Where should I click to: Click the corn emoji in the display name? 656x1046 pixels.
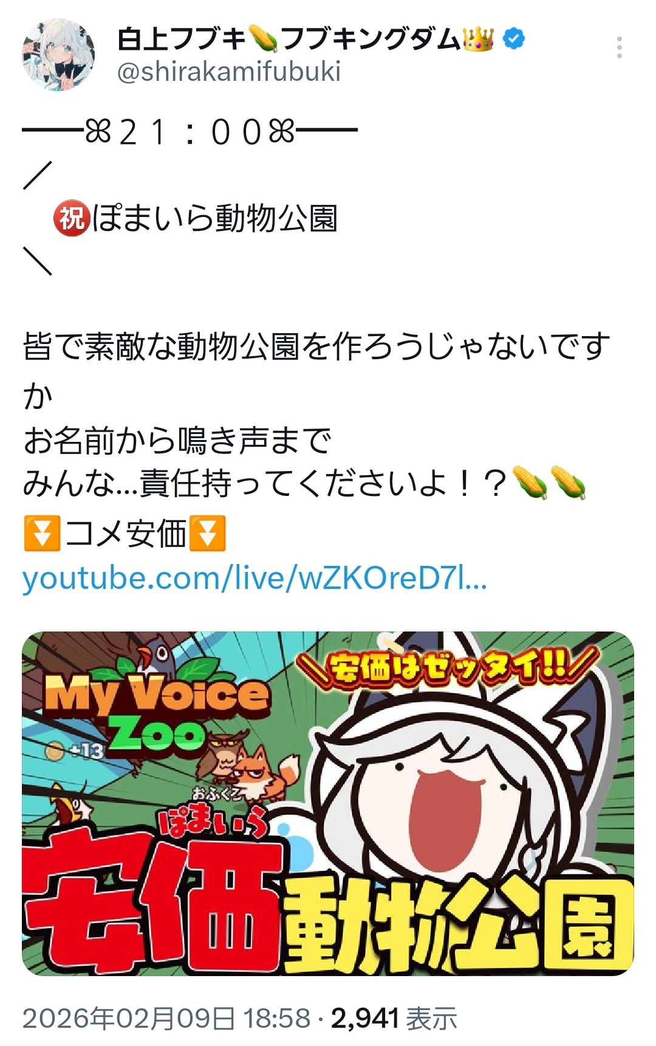click(262, 39)
